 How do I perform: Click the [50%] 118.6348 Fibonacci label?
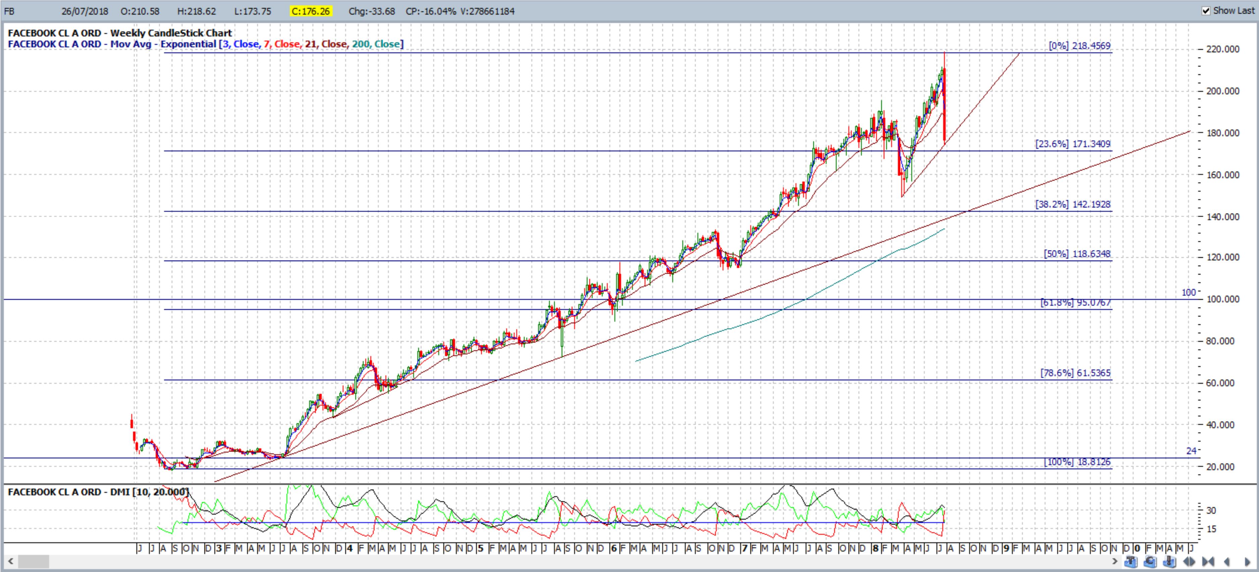click(x=1077, y=254)
